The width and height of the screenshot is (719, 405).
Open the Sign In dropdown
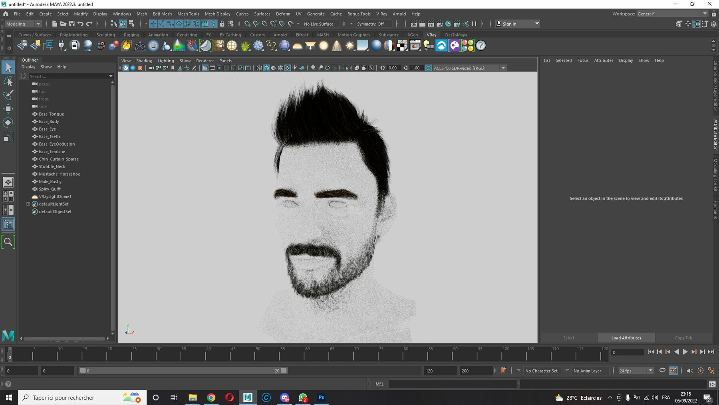pyautogui.click(x=518, y=24)
